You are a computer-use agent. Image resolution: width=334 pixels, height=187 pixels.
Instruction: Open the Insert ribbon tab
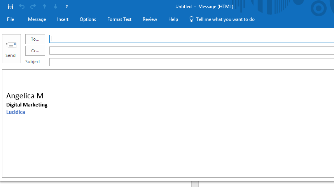(63, 19)
